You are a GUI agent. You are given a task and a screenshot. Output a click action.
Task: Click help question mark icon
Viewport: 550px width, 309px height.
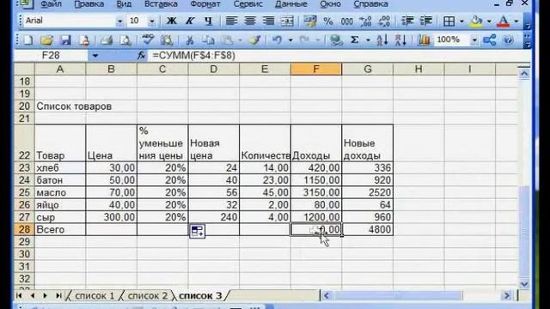click(508, 40)
